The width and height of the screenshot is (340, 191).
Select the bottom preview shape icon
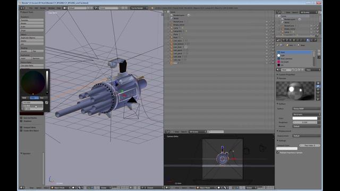click(x=318, y=99)
